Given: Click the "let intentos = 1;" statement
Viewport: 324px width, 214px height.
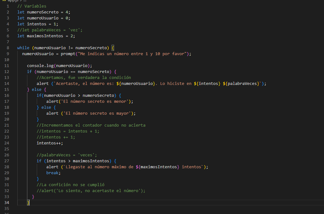Looking at the screenshot, I should click(x=38, y=24).
